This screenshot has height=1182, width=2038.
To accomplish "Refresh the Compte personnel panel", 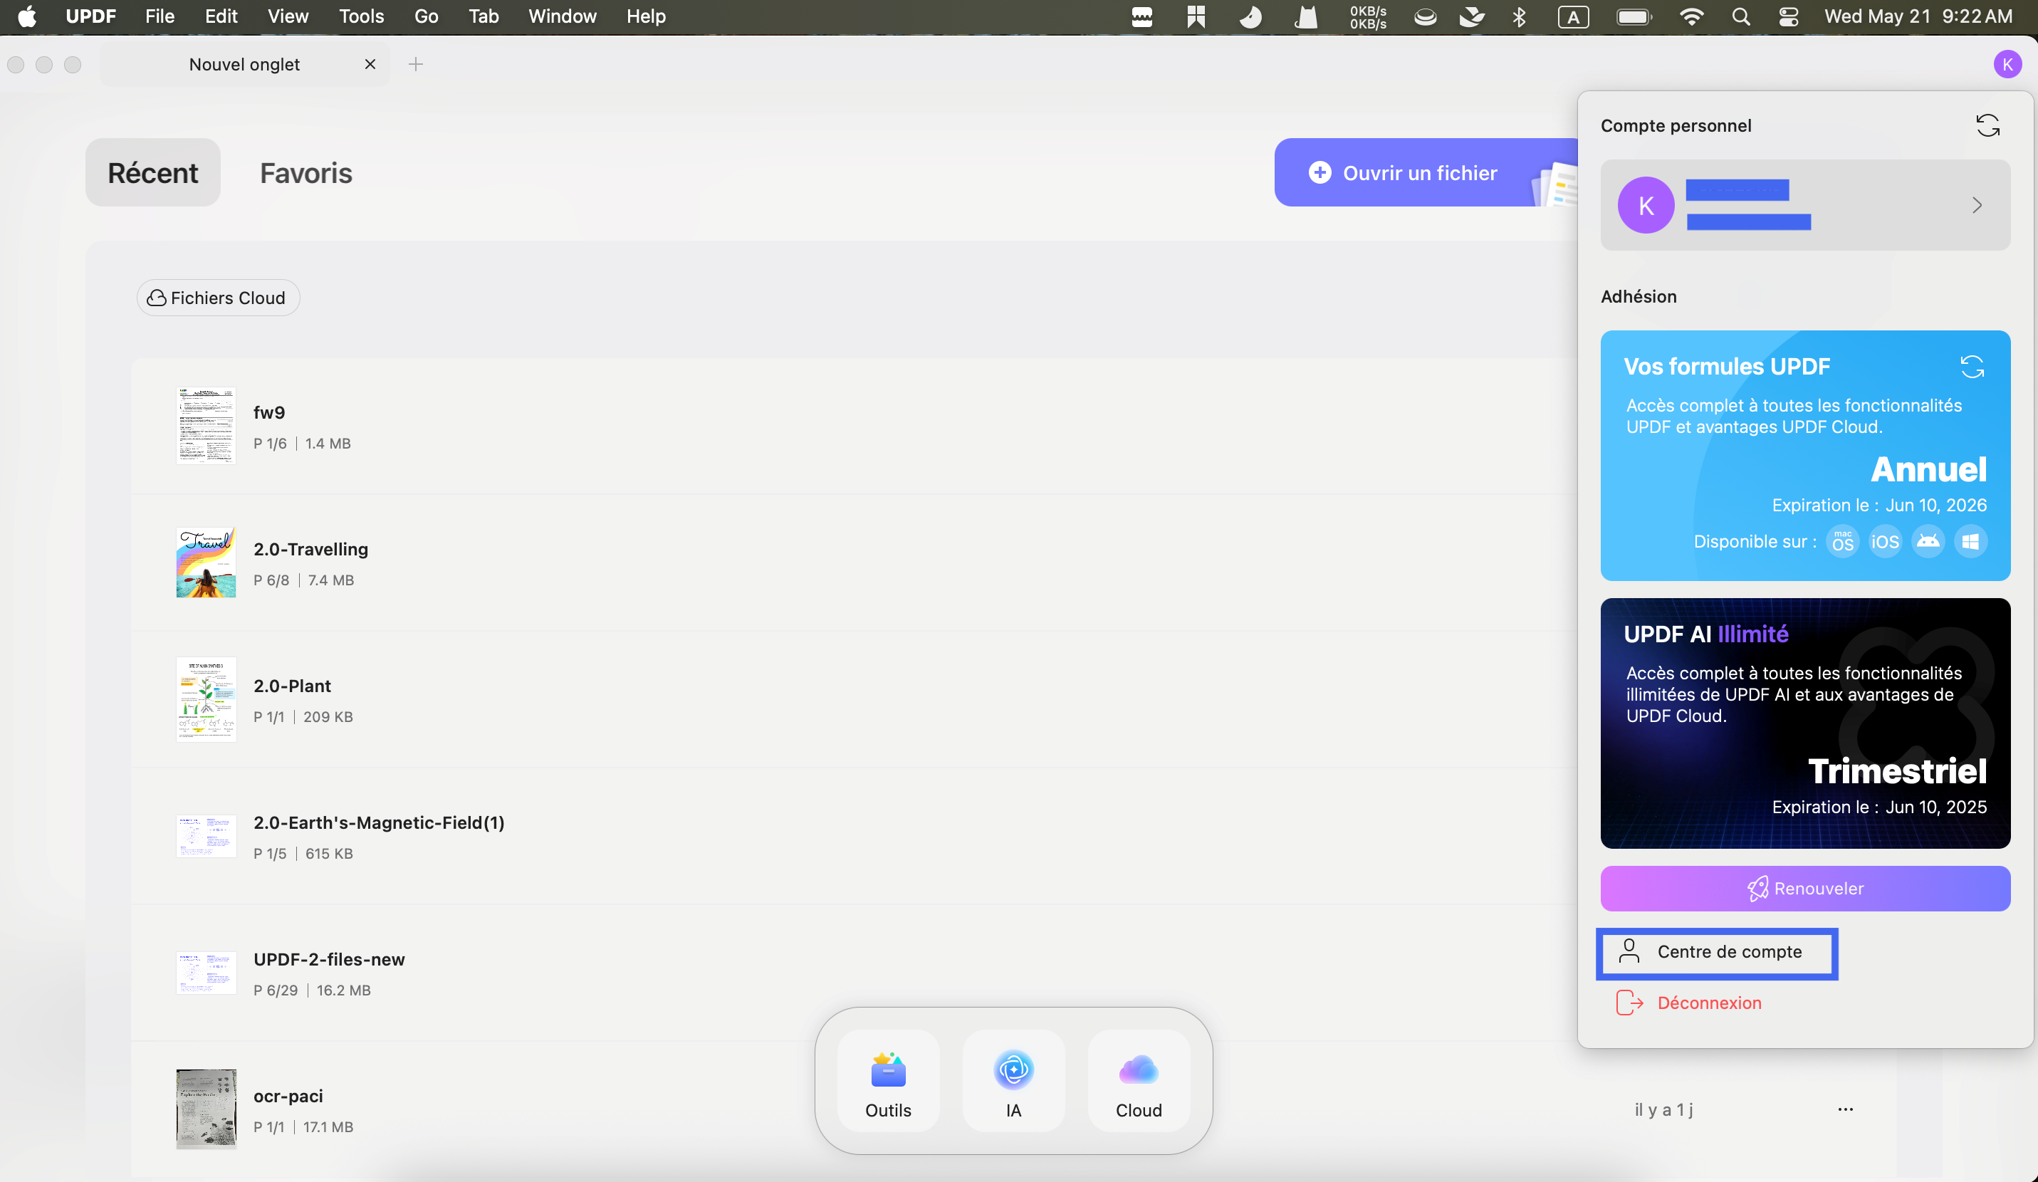I will click(x=1988, y=125).
